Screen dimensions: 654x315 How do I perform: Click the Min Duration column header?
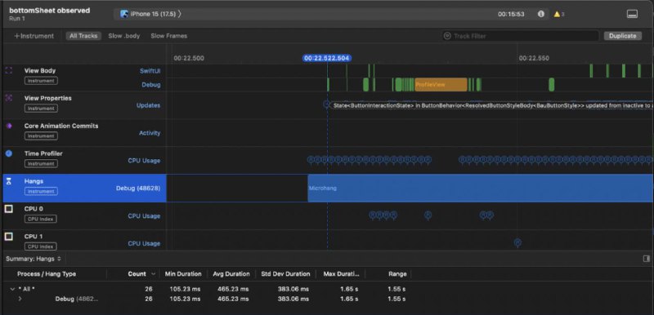pyautogui.click(x=183, y=274)
